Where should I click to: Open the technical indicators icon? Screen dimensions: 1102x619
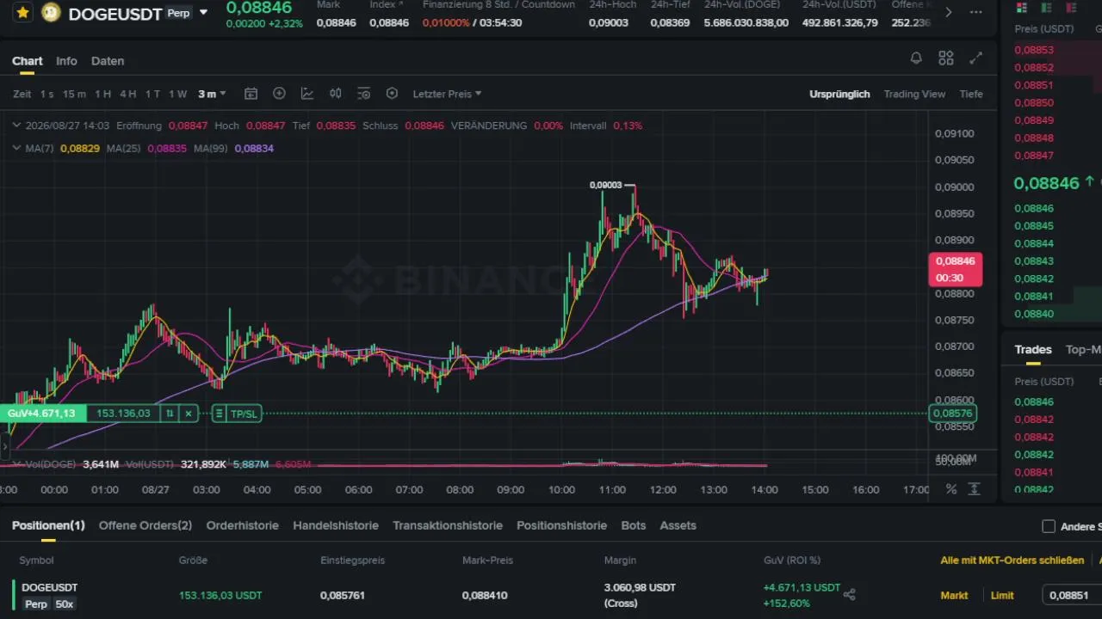(307, 94)
